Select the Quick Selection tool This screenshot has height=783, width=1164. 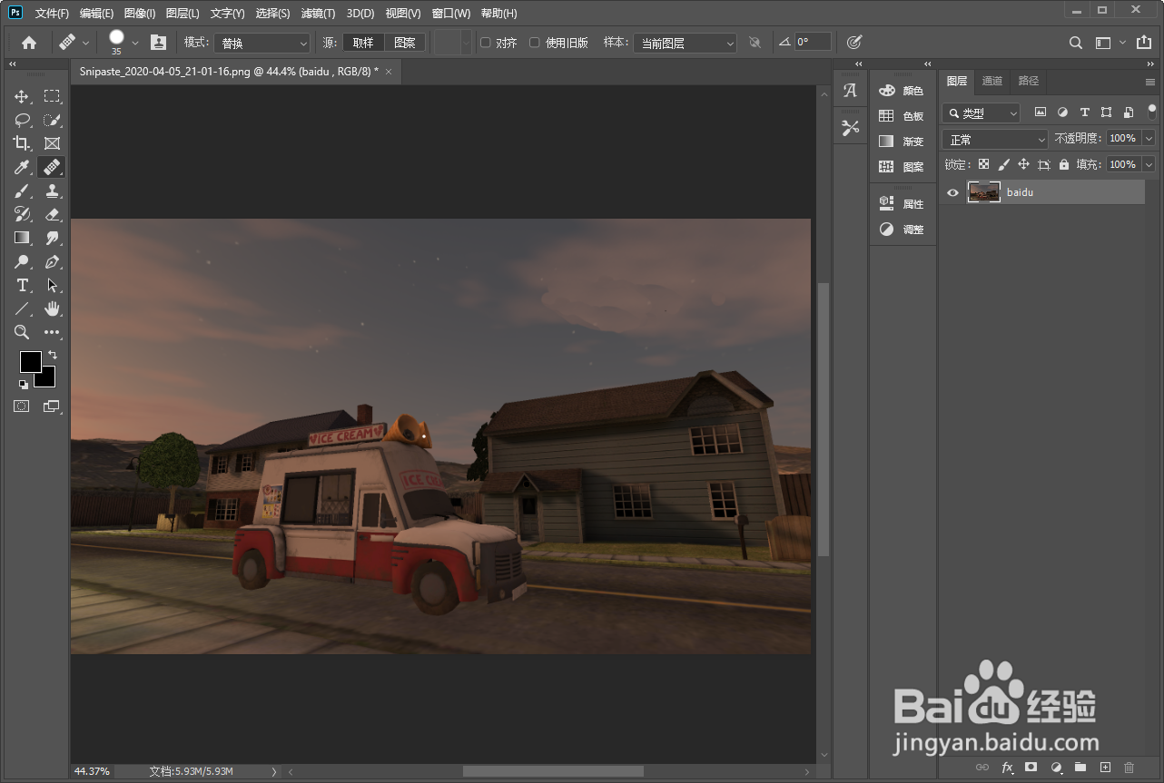click(x=53, y=120)
